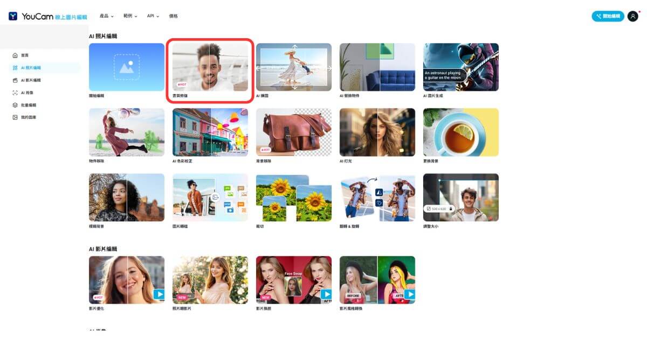
Task: Expand the 範例 dropdown in navigation
Action: 130,16
